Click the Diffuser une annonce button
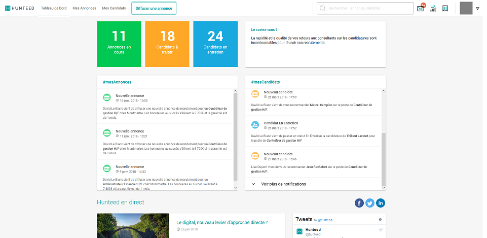 (154, 8)
